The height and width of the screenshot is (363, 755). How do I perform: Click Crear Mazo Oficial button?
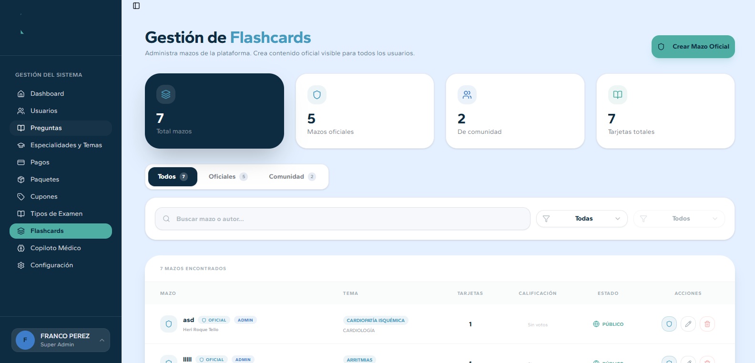tap(693, 47)
